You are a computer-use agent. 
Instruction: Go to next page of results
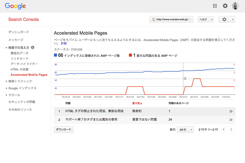(x=232, y=130)
